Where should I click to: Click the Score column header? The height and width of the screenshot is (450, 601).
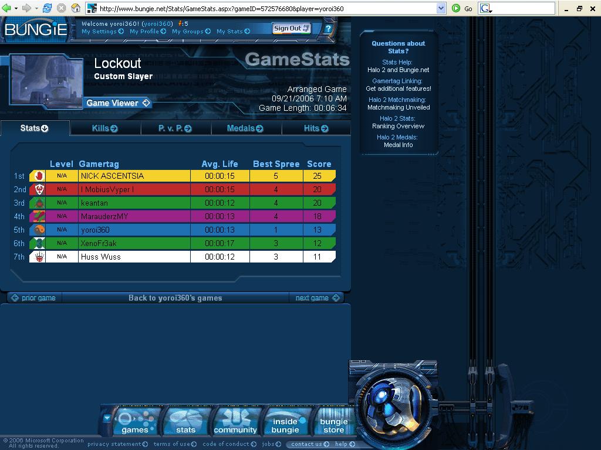319,164
